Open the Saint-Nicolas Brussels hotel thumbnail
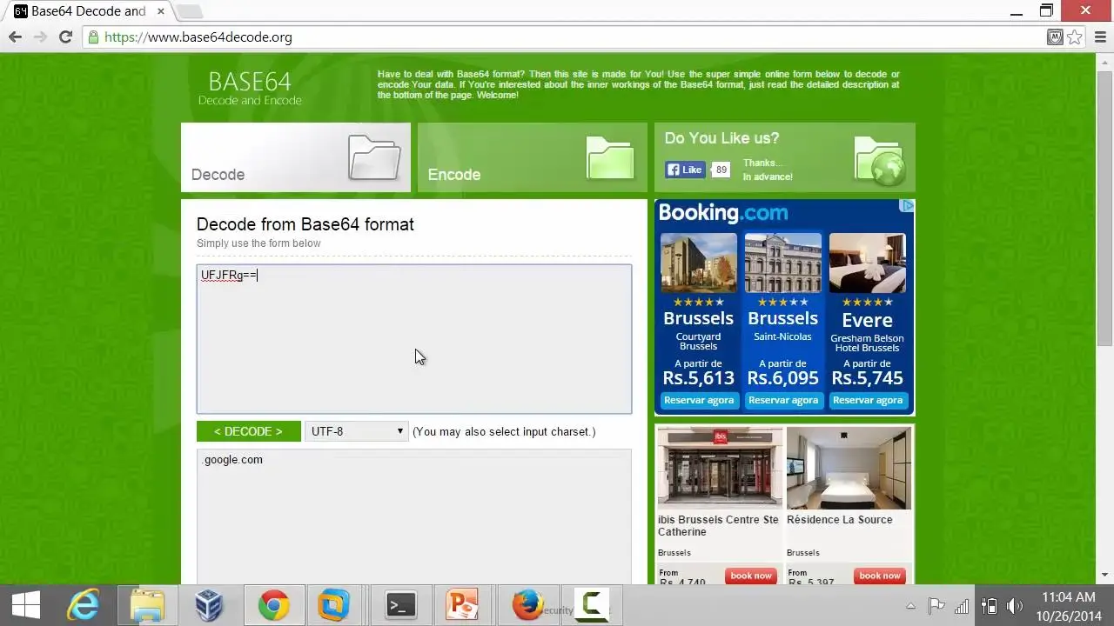 click(782, 263)
